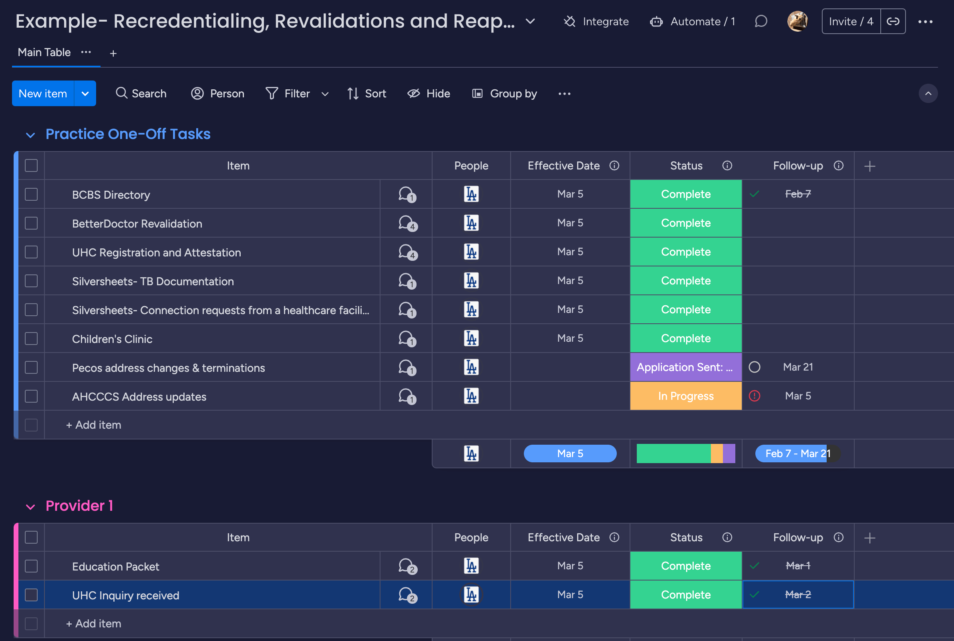Click the Integrate plug icon
Screen dimensions: 954x641
click(x=569, y=21)
